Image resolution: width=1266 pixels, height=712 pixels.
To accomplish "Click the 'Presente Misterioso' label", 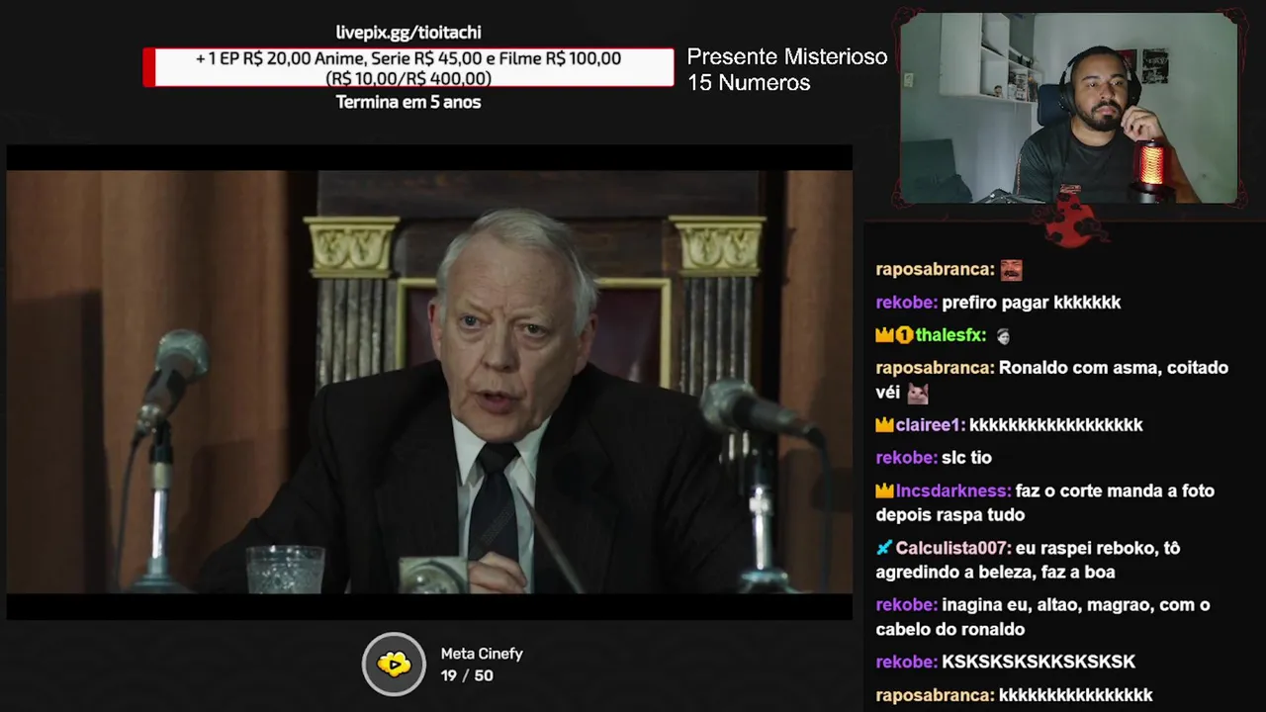I will 787,56.
